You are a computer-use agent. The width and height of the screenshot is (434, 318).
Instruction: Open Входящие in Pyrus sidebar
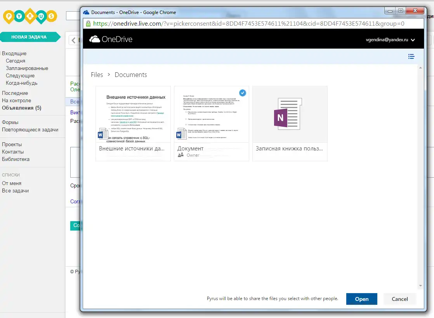click(x=14, y=54)
